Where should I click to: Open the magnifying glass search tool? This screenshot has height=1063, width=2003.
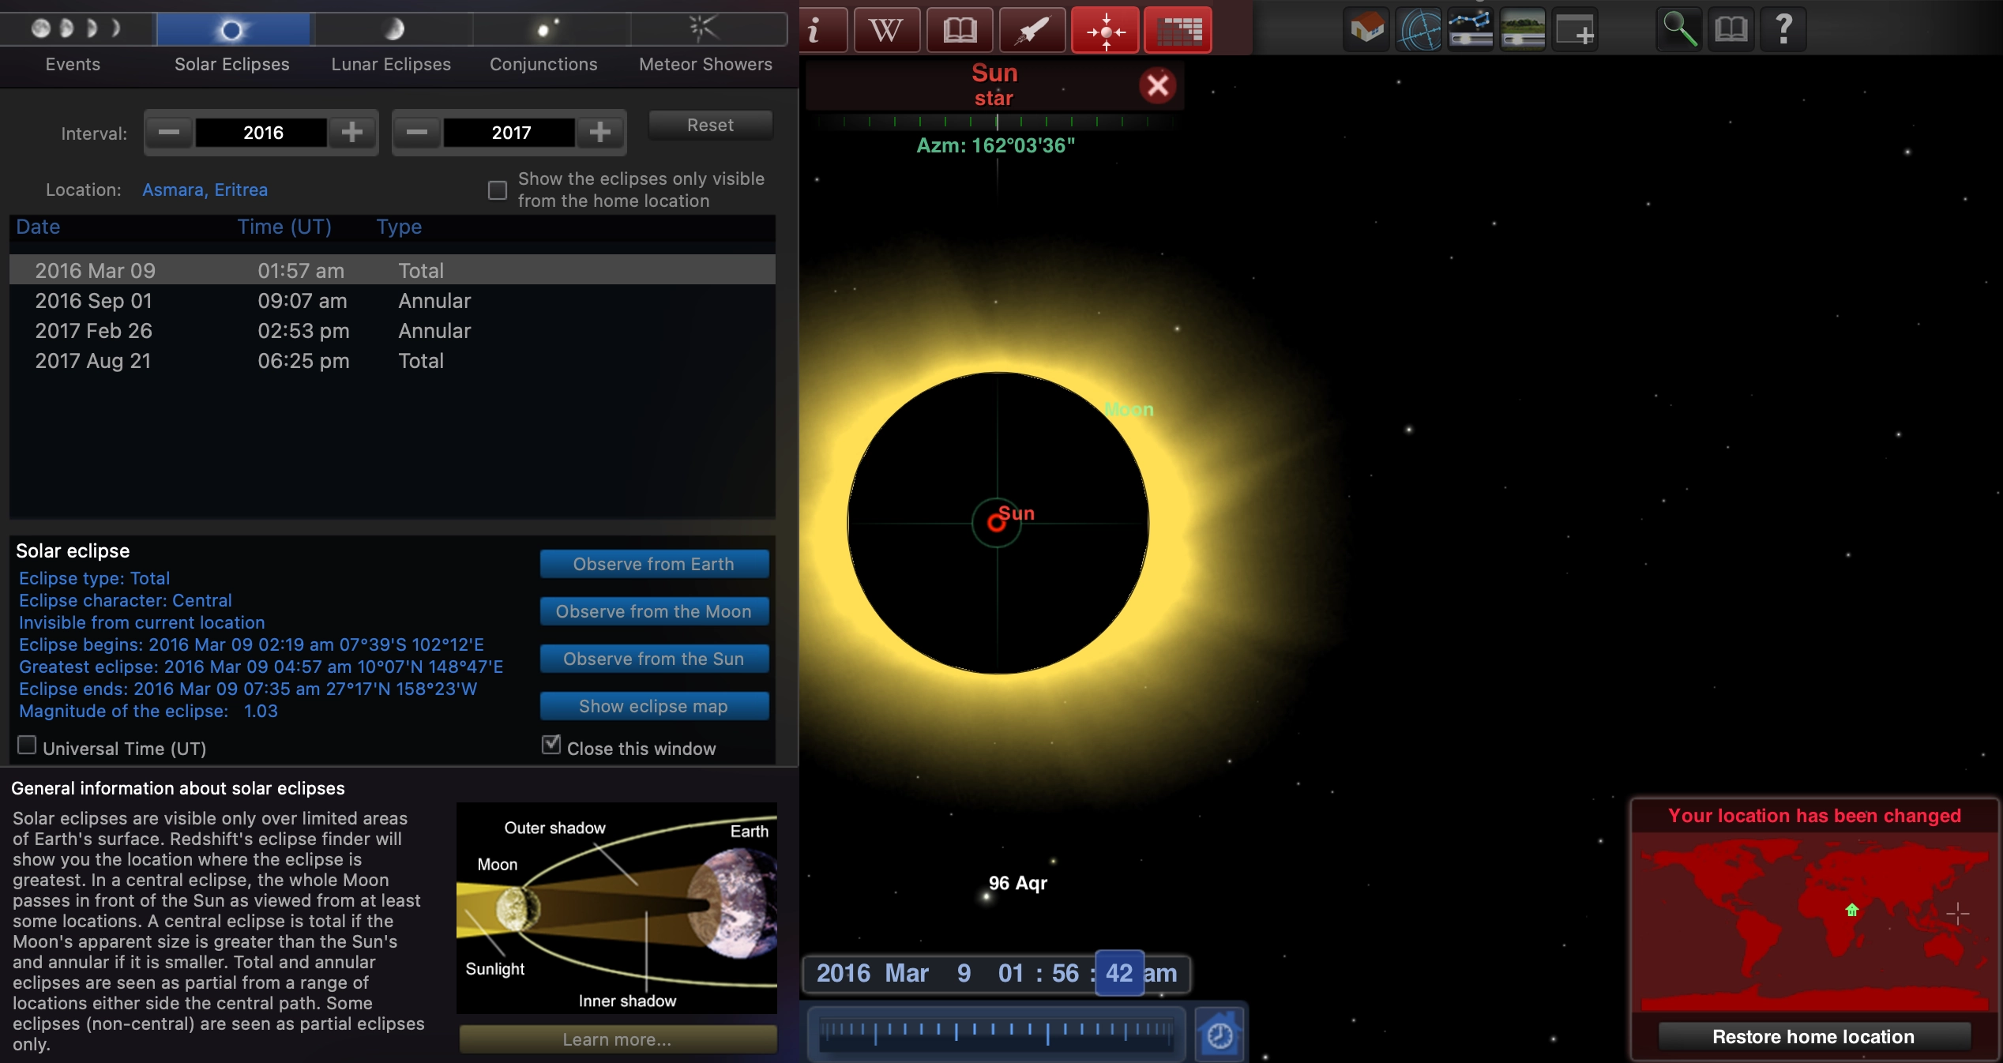[1679, 30]
